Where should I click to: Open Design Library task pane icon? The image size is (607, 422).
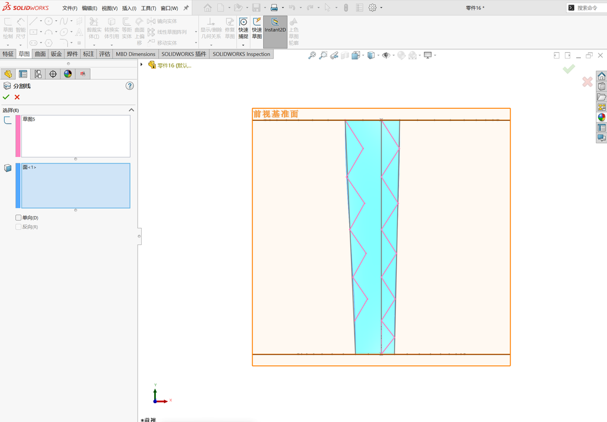tap(602, 86)
